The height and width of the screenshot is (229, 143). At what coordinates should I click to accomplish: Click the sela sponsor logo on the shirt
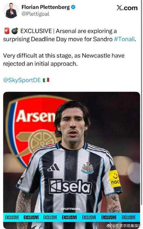[70, 186]
